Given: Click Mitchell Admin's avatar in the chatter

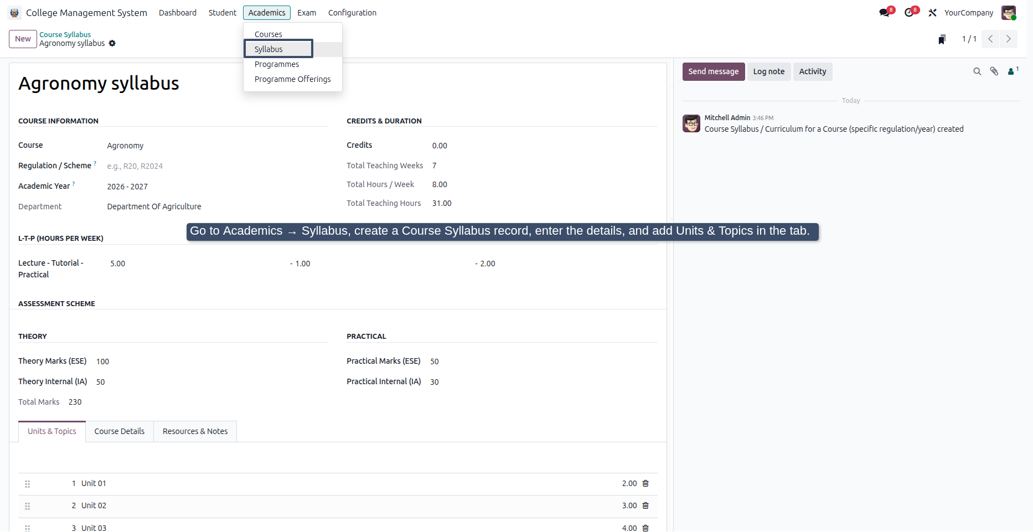Looking at the screenshot, I should tap(691, 123).
